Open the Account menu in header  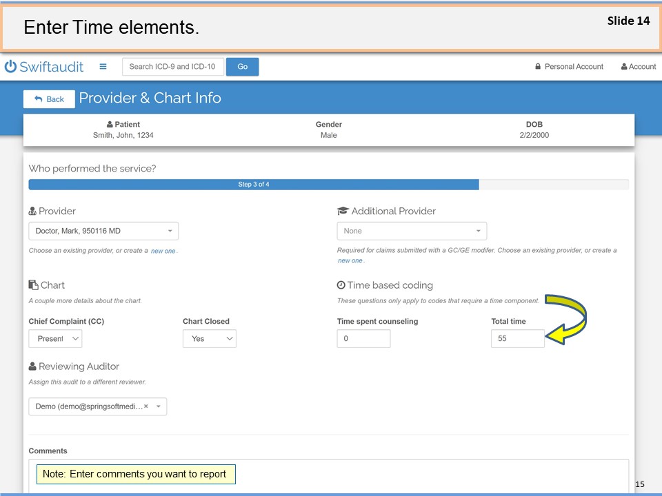coord(638,67)
